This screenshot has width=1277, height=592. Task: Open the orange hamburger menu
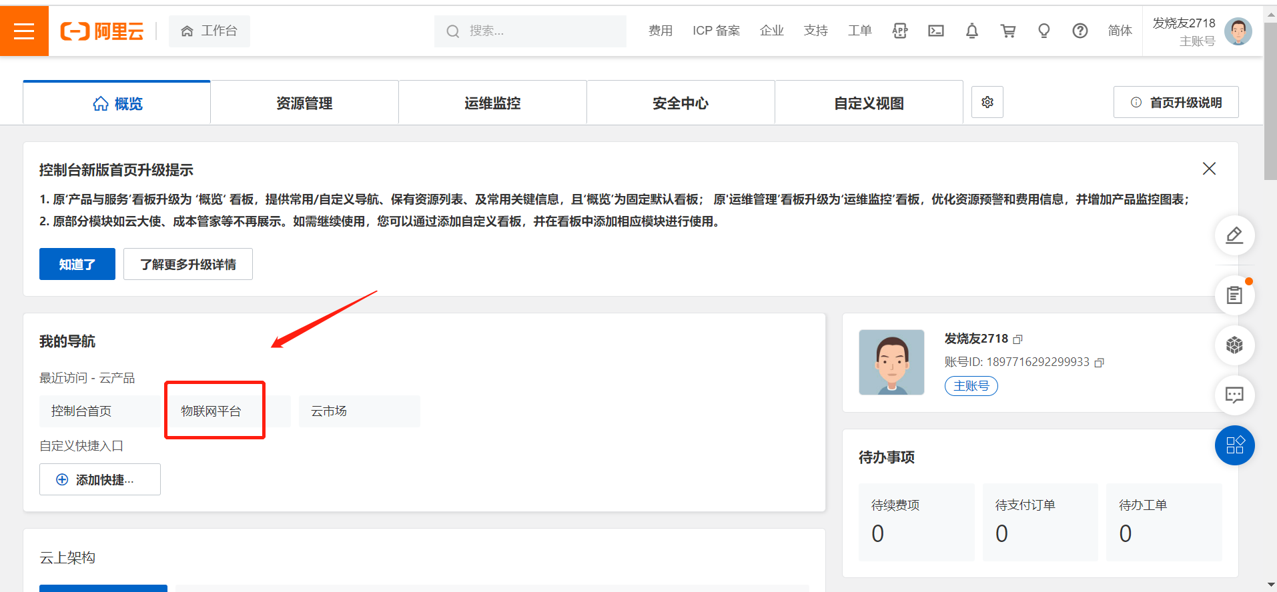pos(24,31)
